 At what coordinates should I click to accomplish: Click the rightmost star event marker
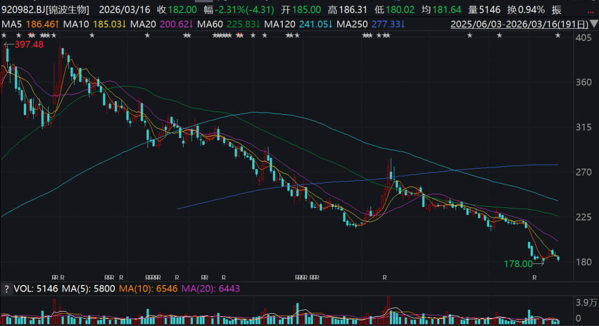click(x=558, y=35)
